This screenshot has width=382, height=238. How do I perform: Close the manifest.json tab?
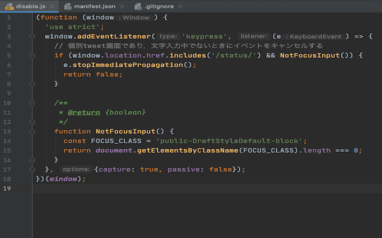[122, 7]
